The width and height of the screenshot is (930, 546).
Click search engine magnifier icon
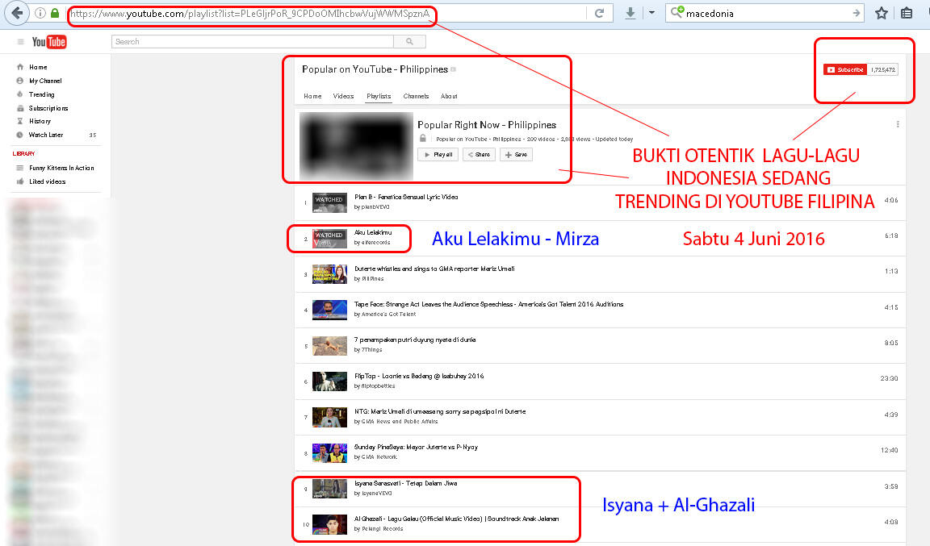(x=677, y=12)
